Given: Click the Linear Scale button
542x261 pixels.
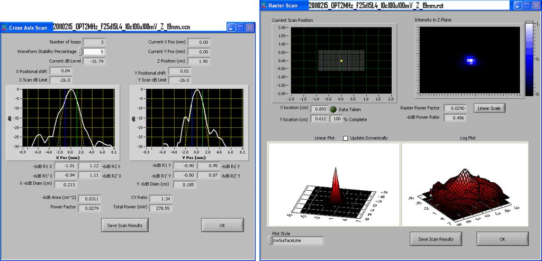Looking at the screenshot, I should pos(489,108).
